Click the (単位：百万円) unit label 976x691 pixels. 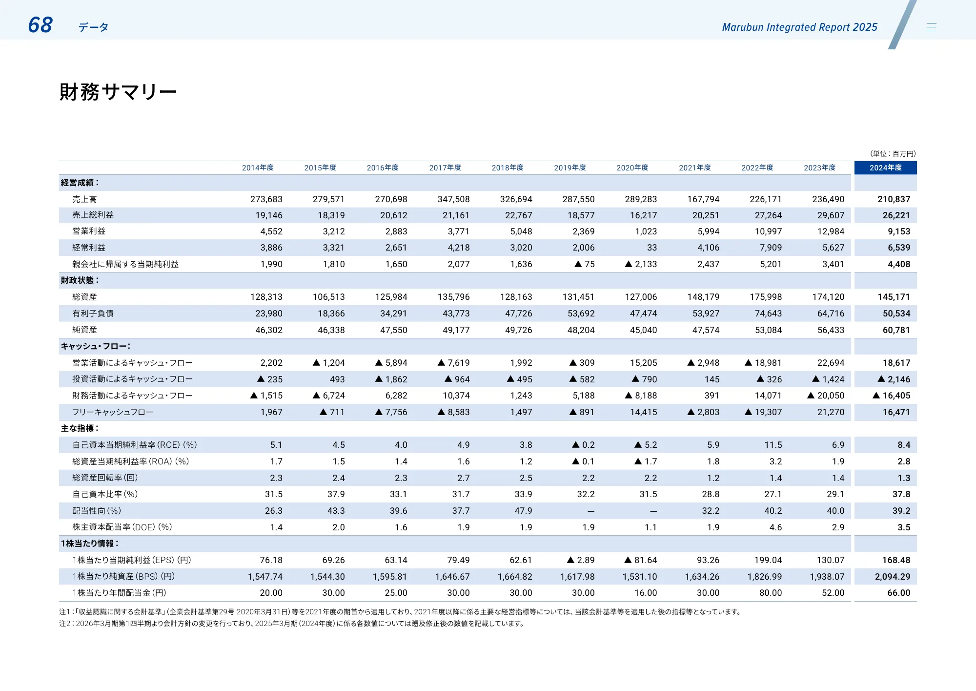pos(893,153)
